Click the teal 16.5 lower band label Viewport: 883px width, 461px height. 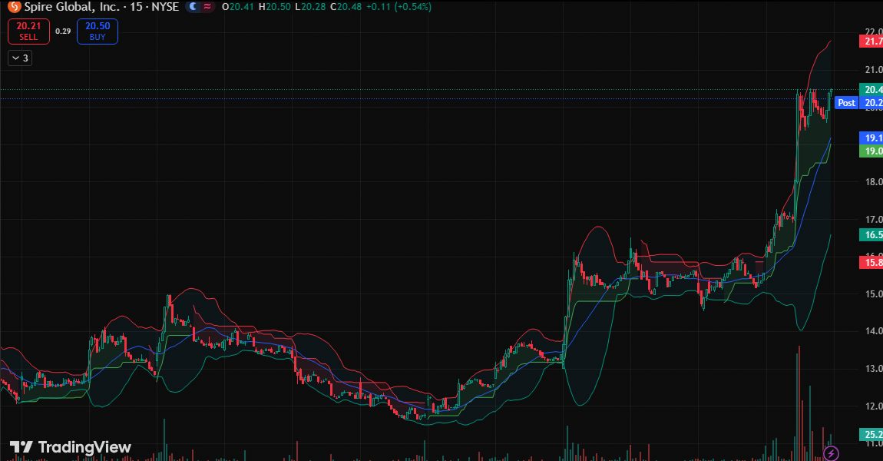click(871, 235)
